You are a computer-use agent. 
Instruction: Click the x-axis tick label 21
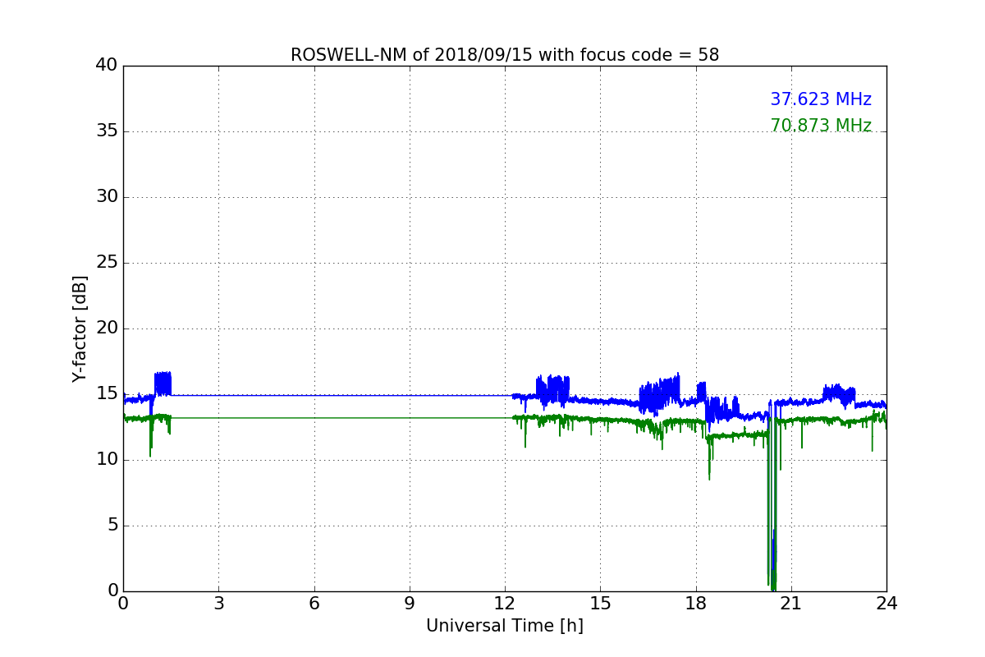pos(791,604)
